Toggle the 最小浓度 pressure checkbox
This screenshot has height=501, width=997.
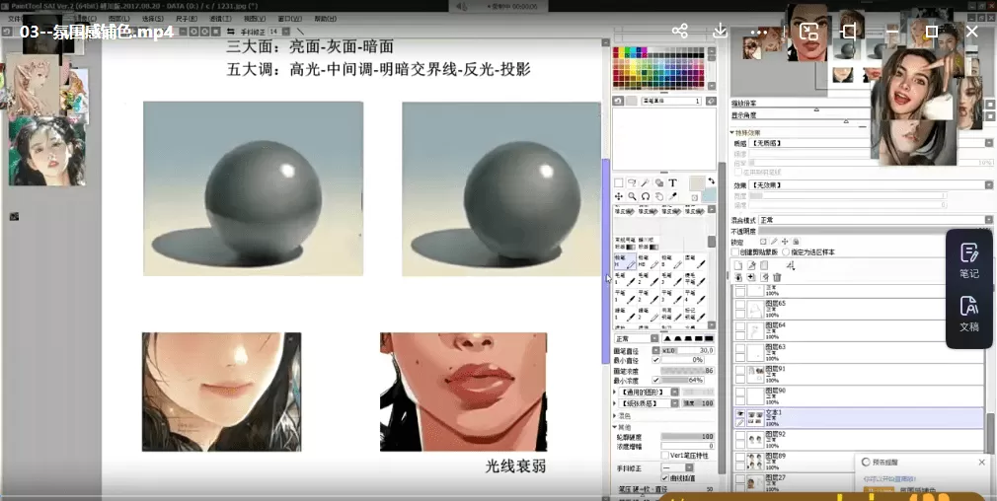pos(655,380)
